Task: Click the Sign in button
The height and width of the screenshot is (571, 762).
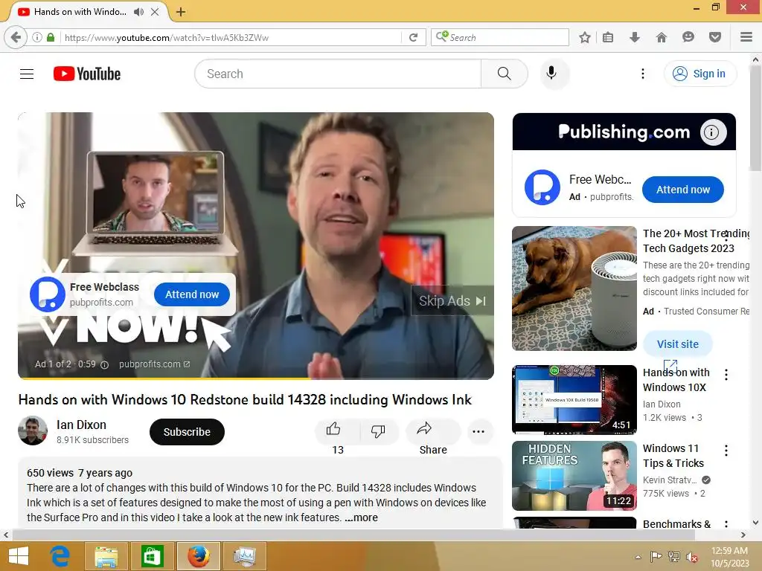Action: coord(699,74)
